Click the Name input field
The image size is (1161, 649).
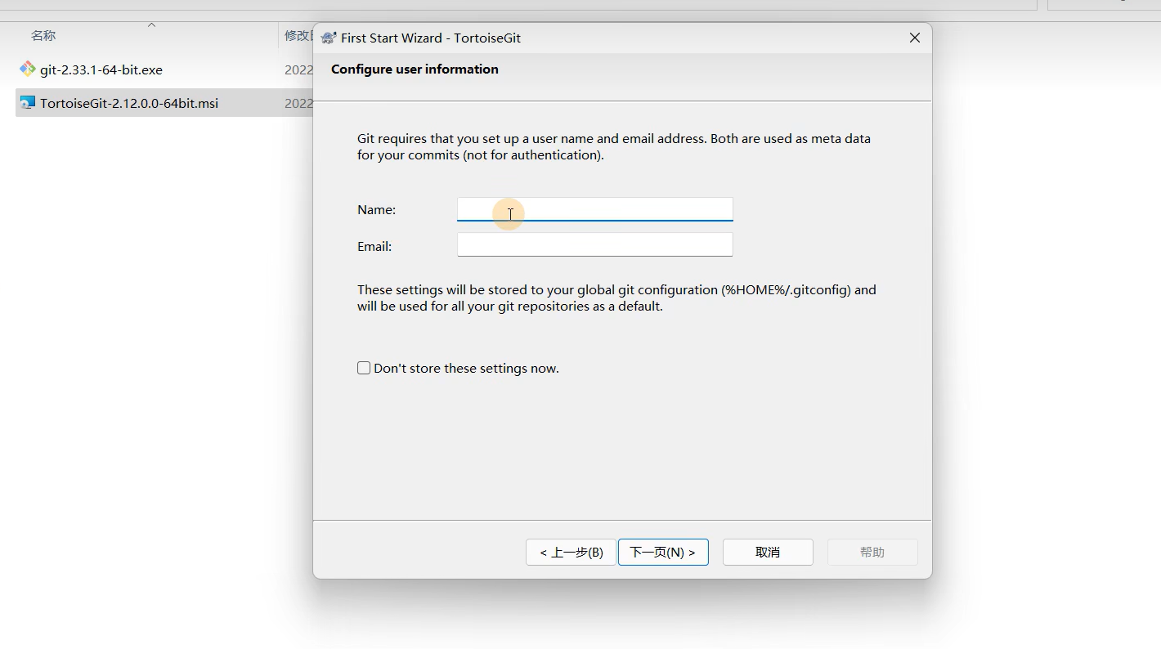594,209
